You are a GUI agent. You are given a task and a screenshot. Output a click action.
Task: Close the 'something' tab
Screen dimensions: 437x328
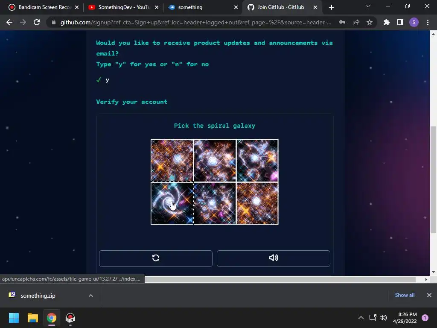coord(236,7)
